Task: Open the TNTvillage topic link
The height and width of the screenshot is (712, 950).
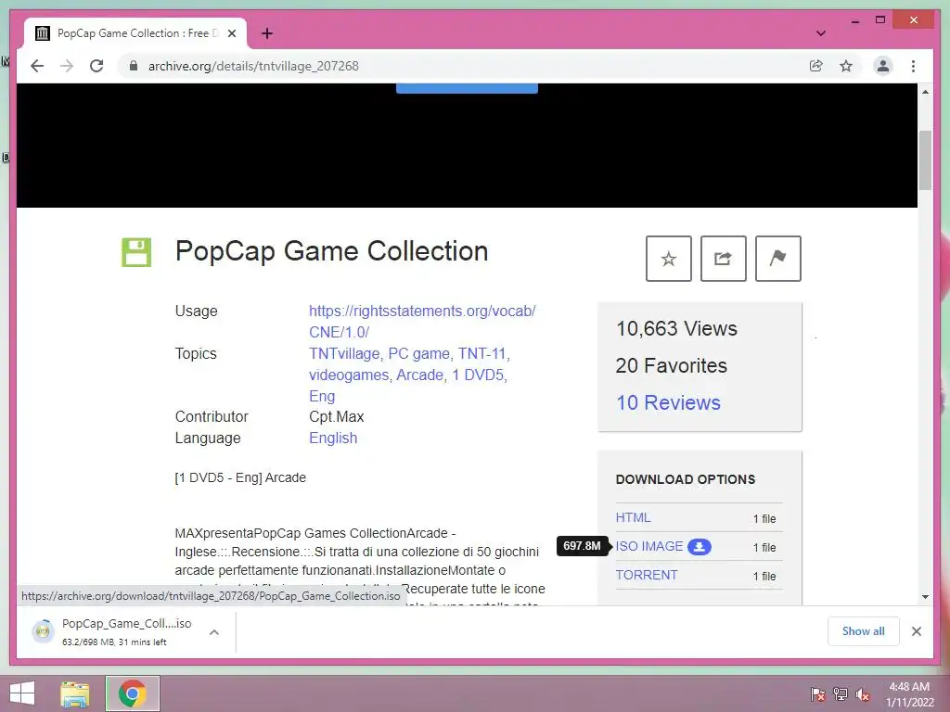Action: point(344,353)
